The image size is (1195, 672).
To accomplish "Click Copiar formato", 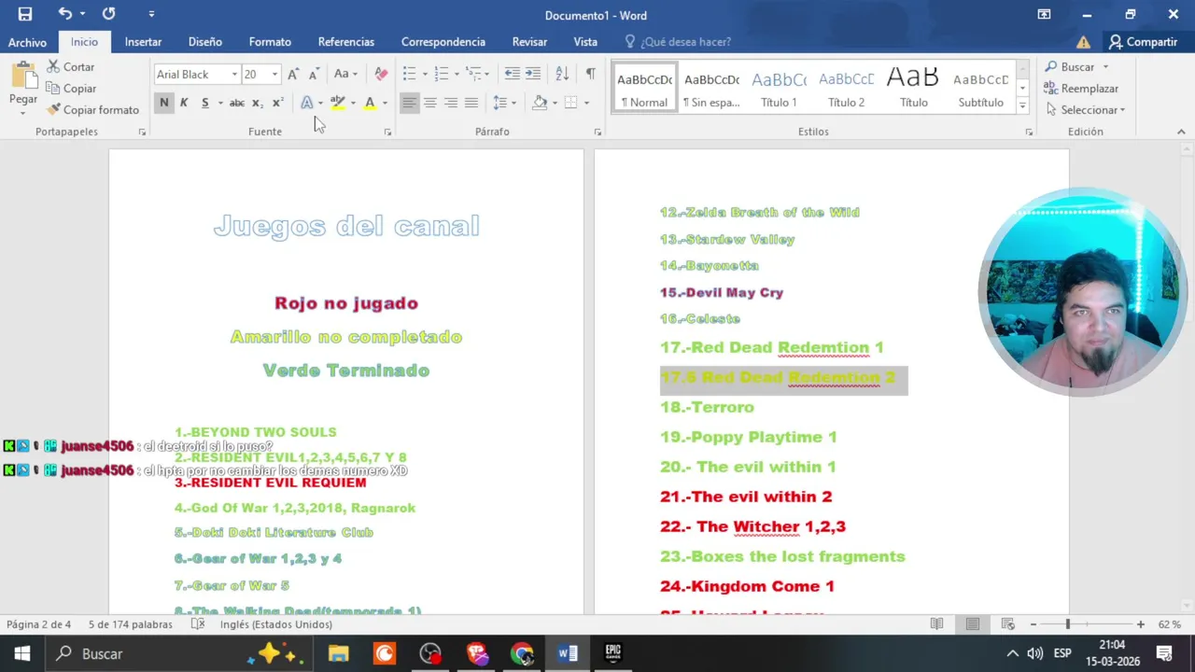I will [92, 110].
